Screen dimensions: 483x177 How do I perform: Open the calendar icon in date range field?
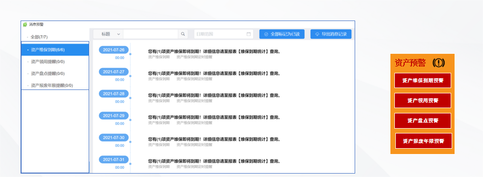click(248, 34)
